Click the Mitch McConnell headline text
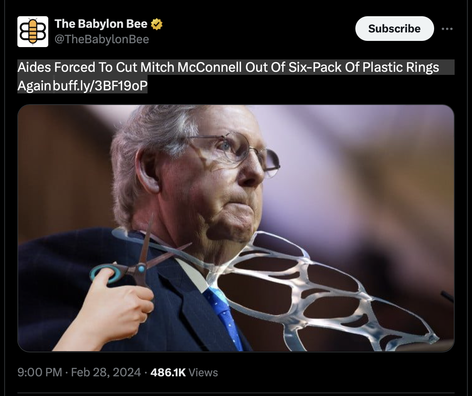This screenshot has height=396, width=472. coord(228,68)
